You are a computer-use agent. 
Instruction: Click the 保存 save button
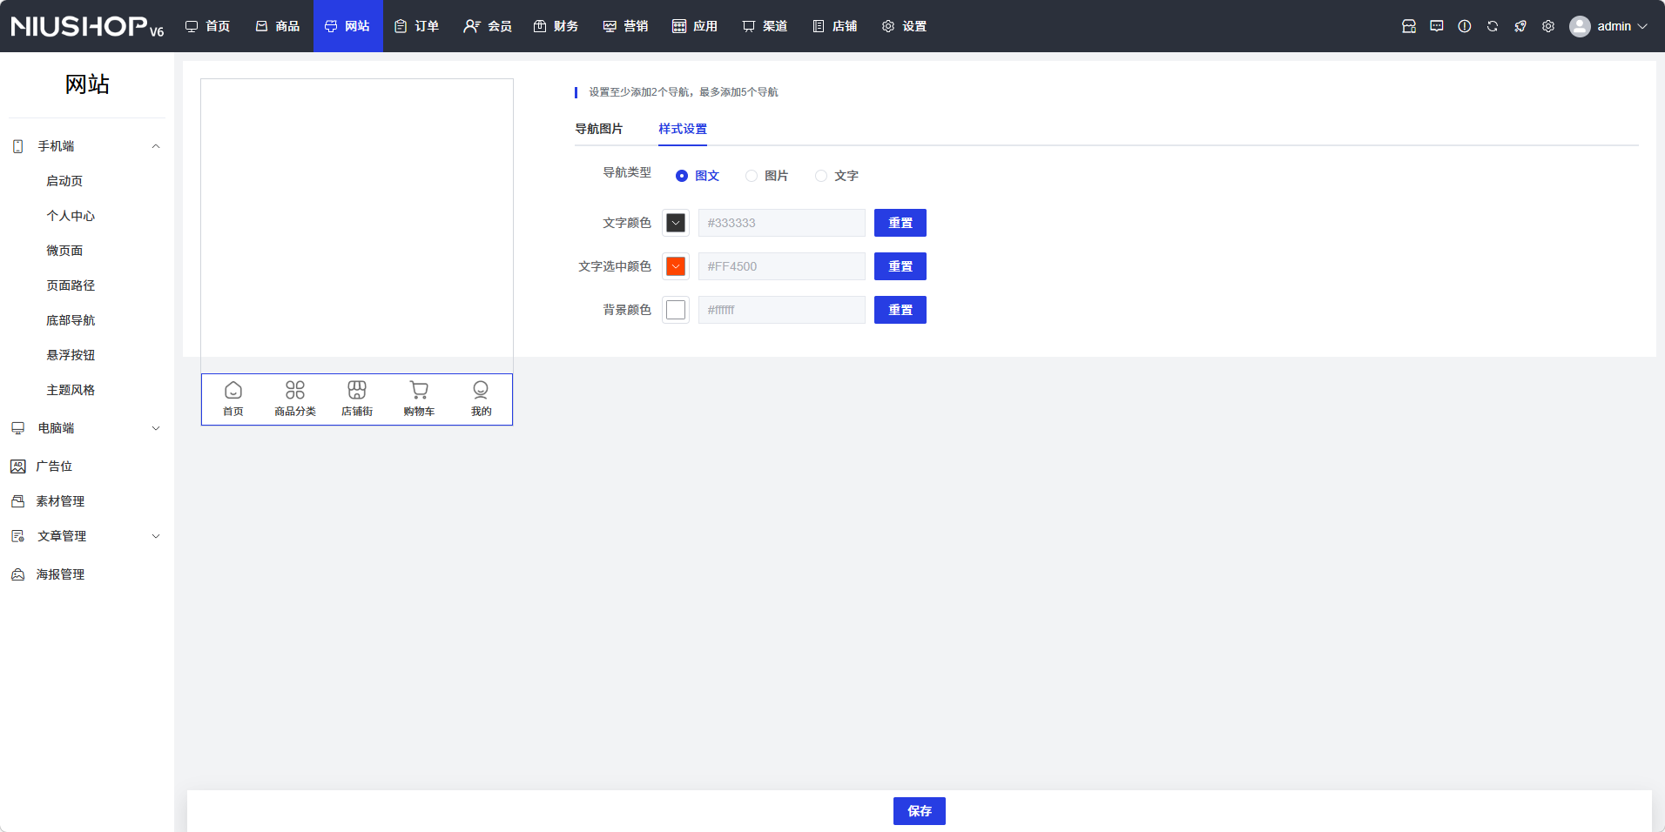click(919, 811)
